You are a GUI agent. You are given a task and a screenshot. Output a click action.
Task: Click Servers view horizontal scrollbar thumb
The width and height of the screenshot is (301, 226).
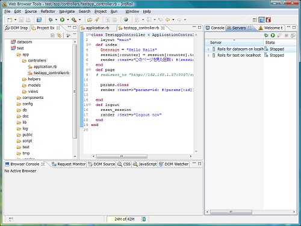[x=231, y=212]
